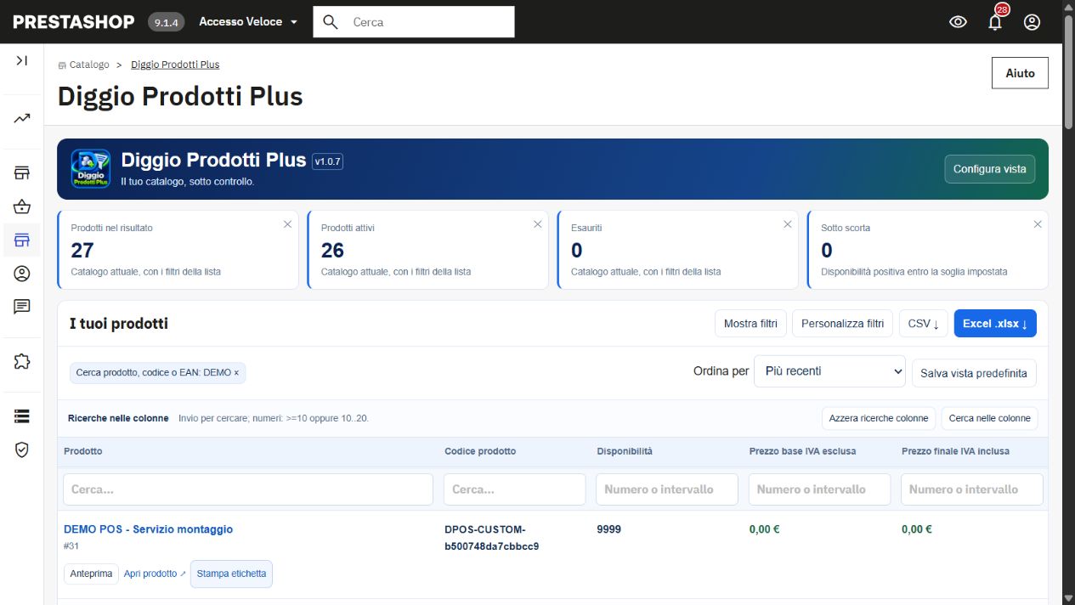Open 'DEMO POS - Servizio montaggio' product link

tap(148, 529)
